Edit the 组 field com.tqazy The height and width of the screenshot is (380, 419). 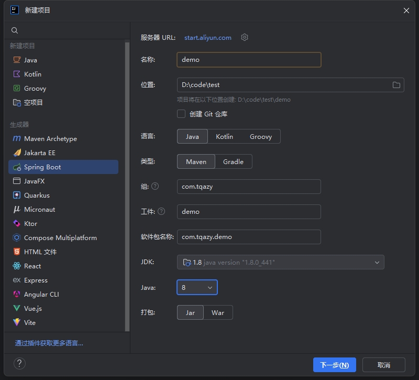[249, 187]
